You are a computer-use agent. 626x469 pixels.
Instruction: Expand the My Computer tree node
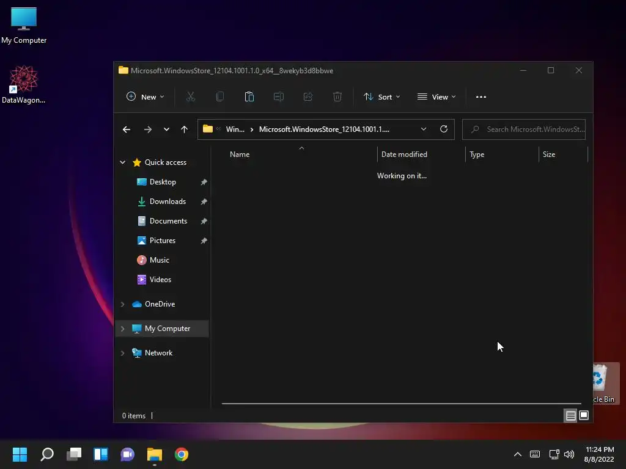point(122,329)
